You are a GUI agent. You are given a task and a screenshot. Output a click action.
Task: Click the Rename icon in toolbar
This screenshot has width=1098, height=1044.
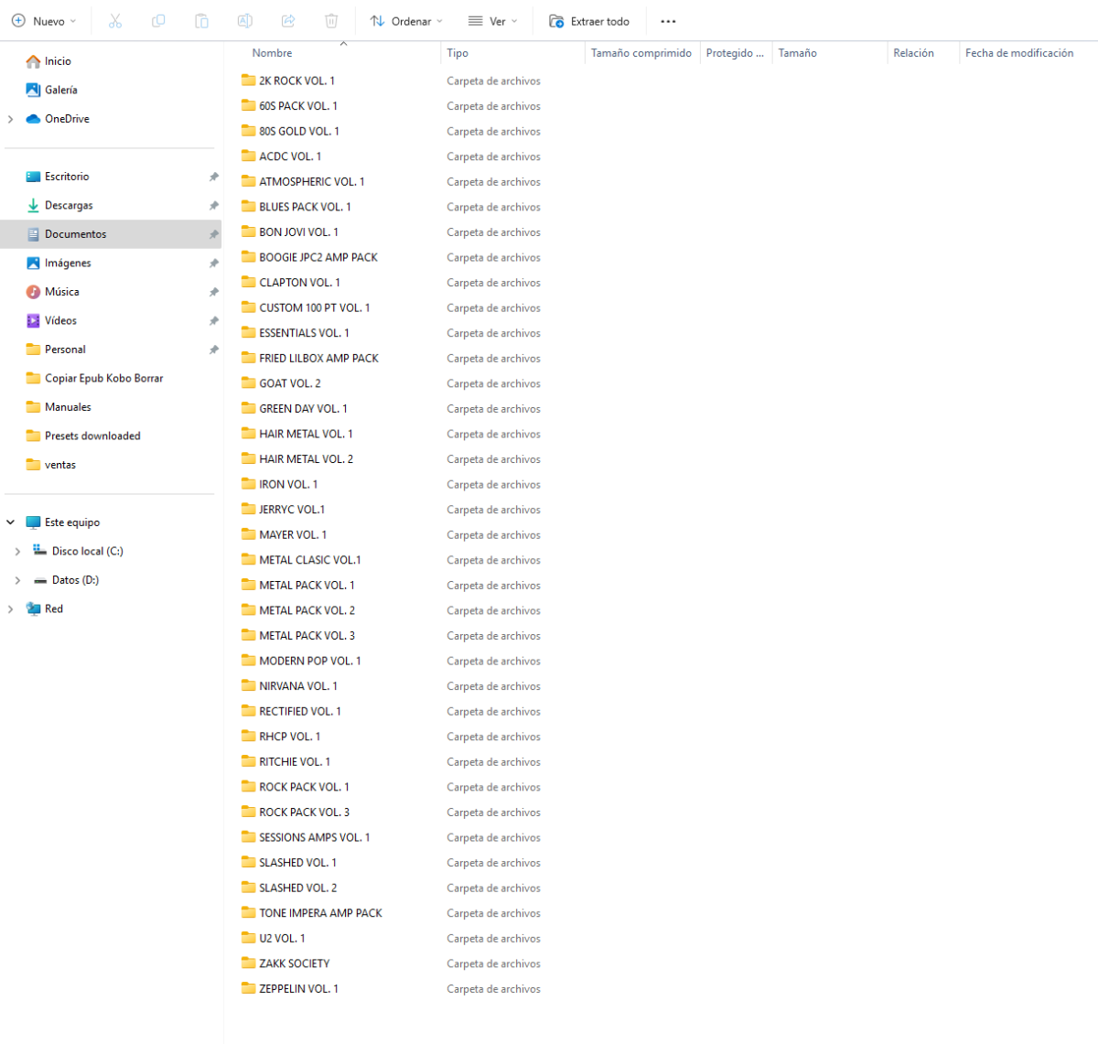click(x=244, y=21)
